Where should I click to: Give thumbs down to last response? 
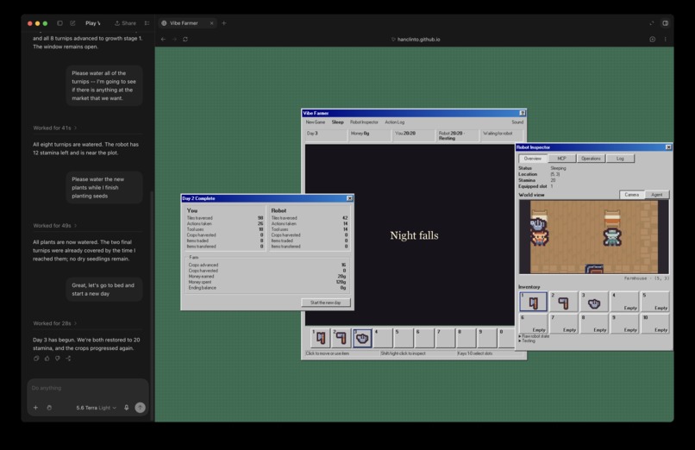pos(58,359)
